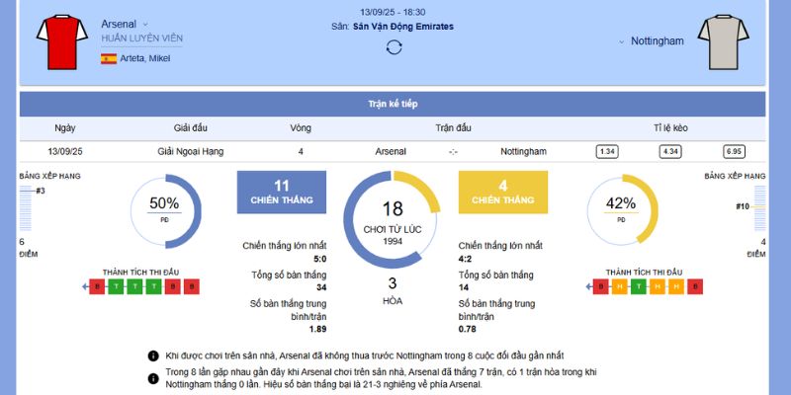Click the arrow left of Arsenal's form badges

84,286
